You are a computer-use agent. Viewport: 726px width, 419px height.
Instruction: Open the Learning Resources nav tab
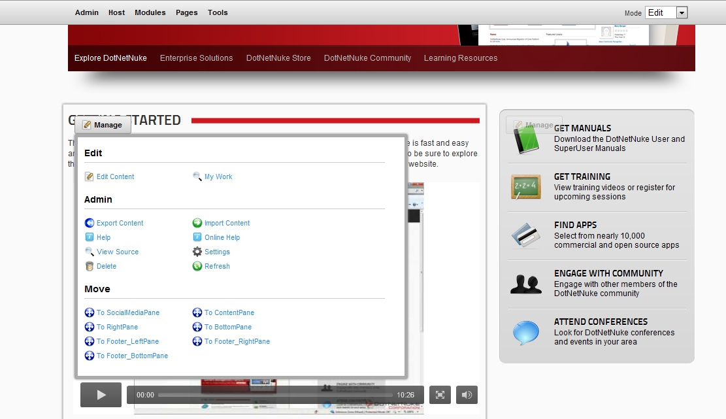pos(461,58)
